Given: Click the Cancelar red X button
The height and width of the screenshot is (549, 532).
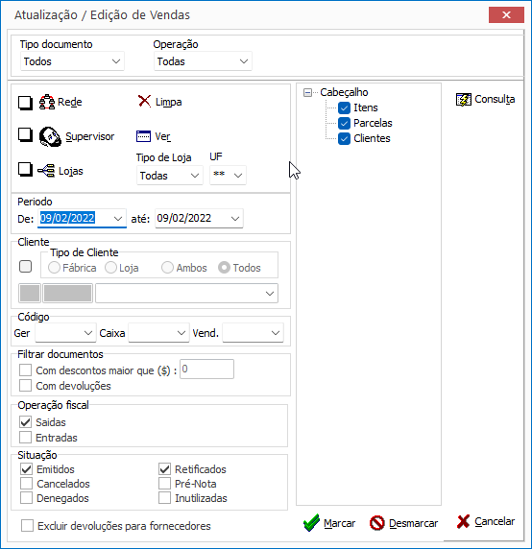Looking at the screenshot, I should point(485,522).
